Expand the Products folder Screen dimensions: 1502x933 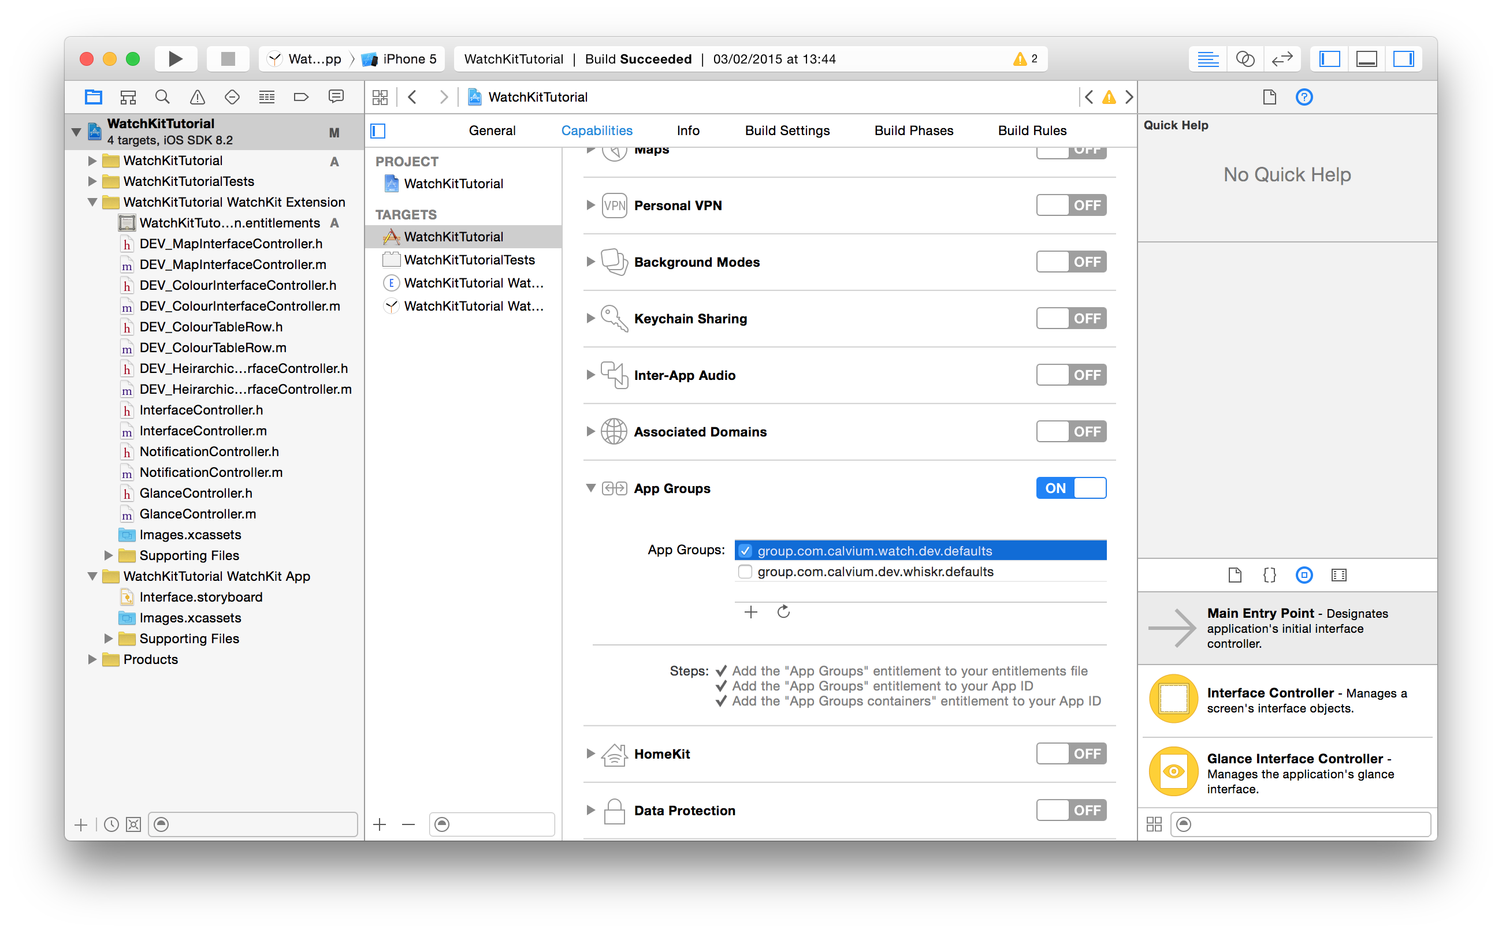coord(92,659)
